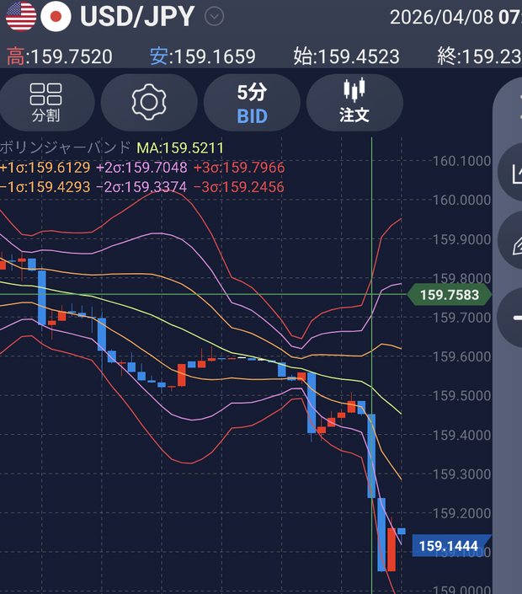This screenshot has width=522, height=594.
Task: Open chart settings gear icon
Action: tap(149, 102)
